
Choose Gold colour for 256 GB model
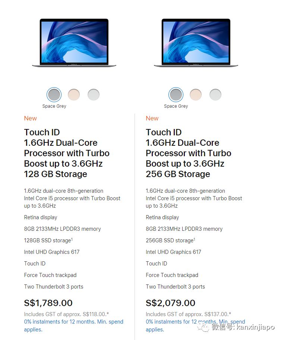[x=196, y=95]
